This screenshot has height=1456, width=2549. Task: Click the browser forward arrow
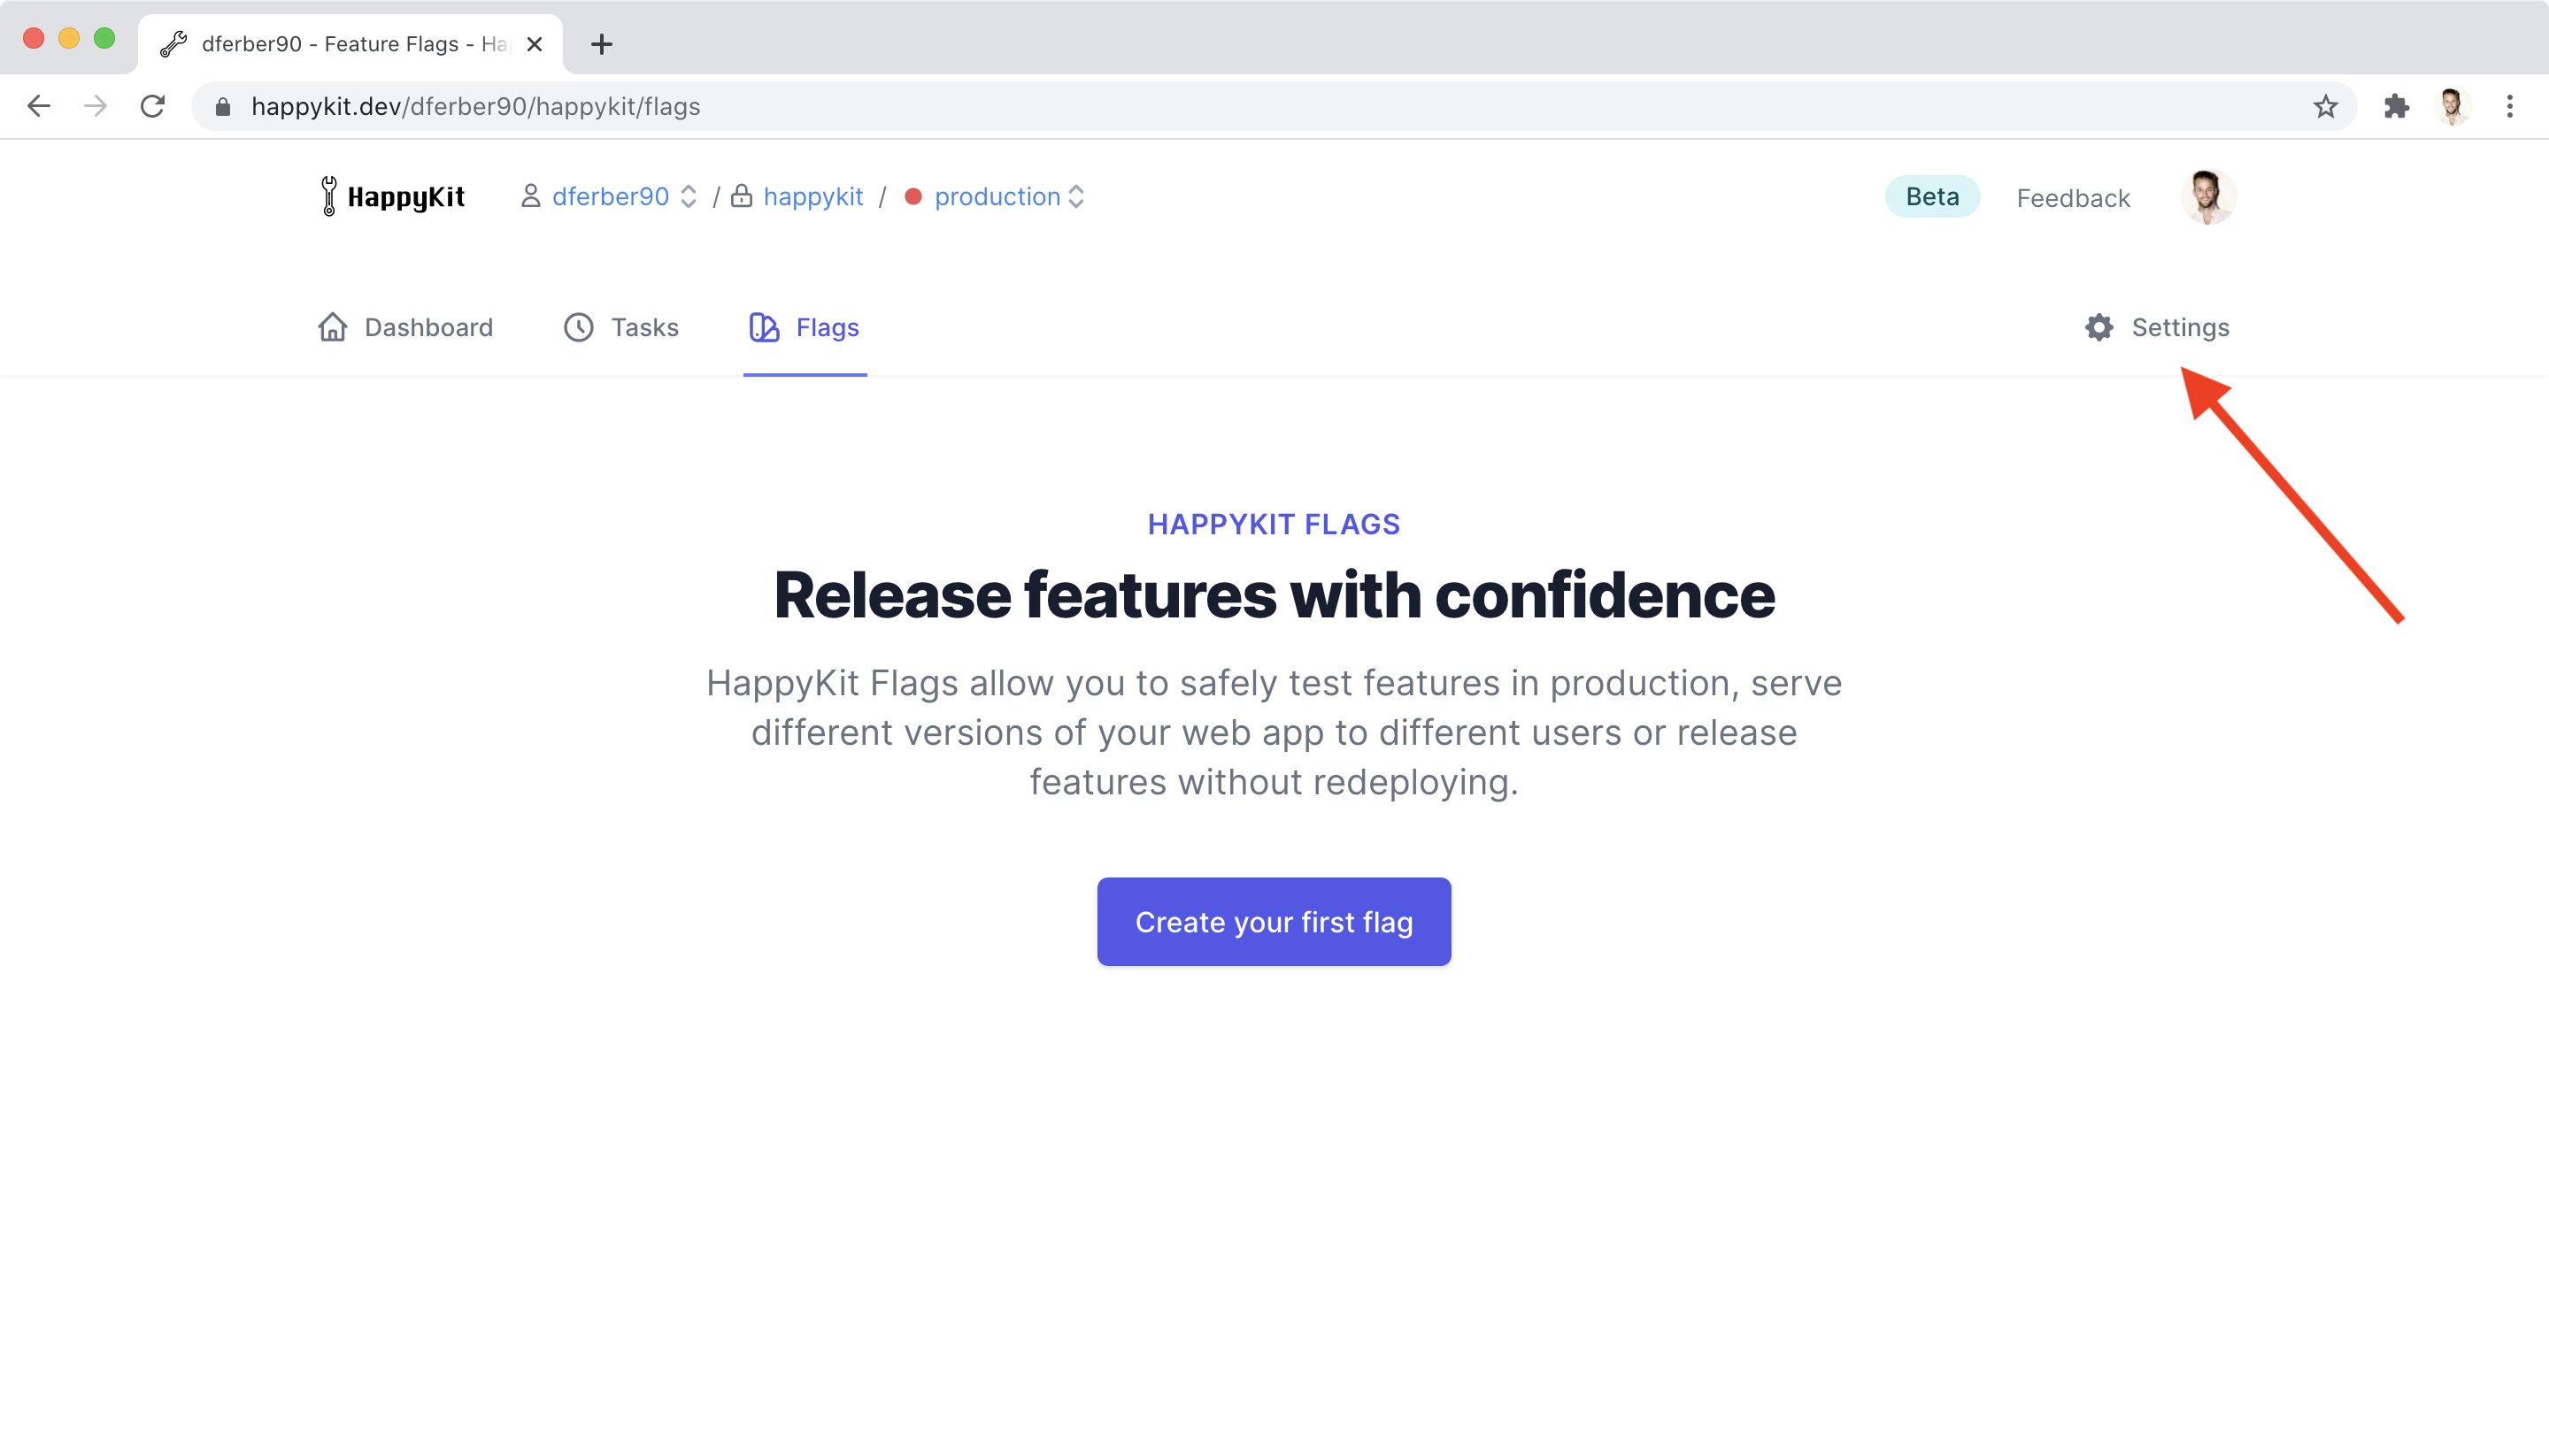coord(96,106)
